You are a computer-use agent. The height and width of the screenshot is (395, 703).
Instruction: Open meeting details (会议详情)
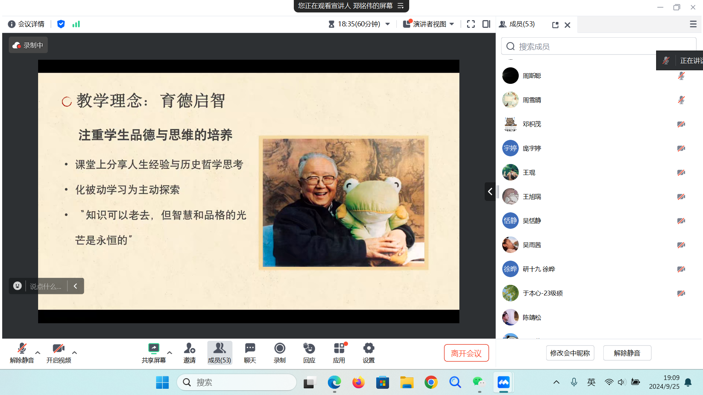pos(26,24)
